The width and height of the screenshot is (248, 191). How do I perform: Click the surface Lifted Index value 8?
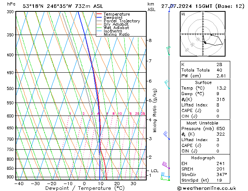click(218, 105)
